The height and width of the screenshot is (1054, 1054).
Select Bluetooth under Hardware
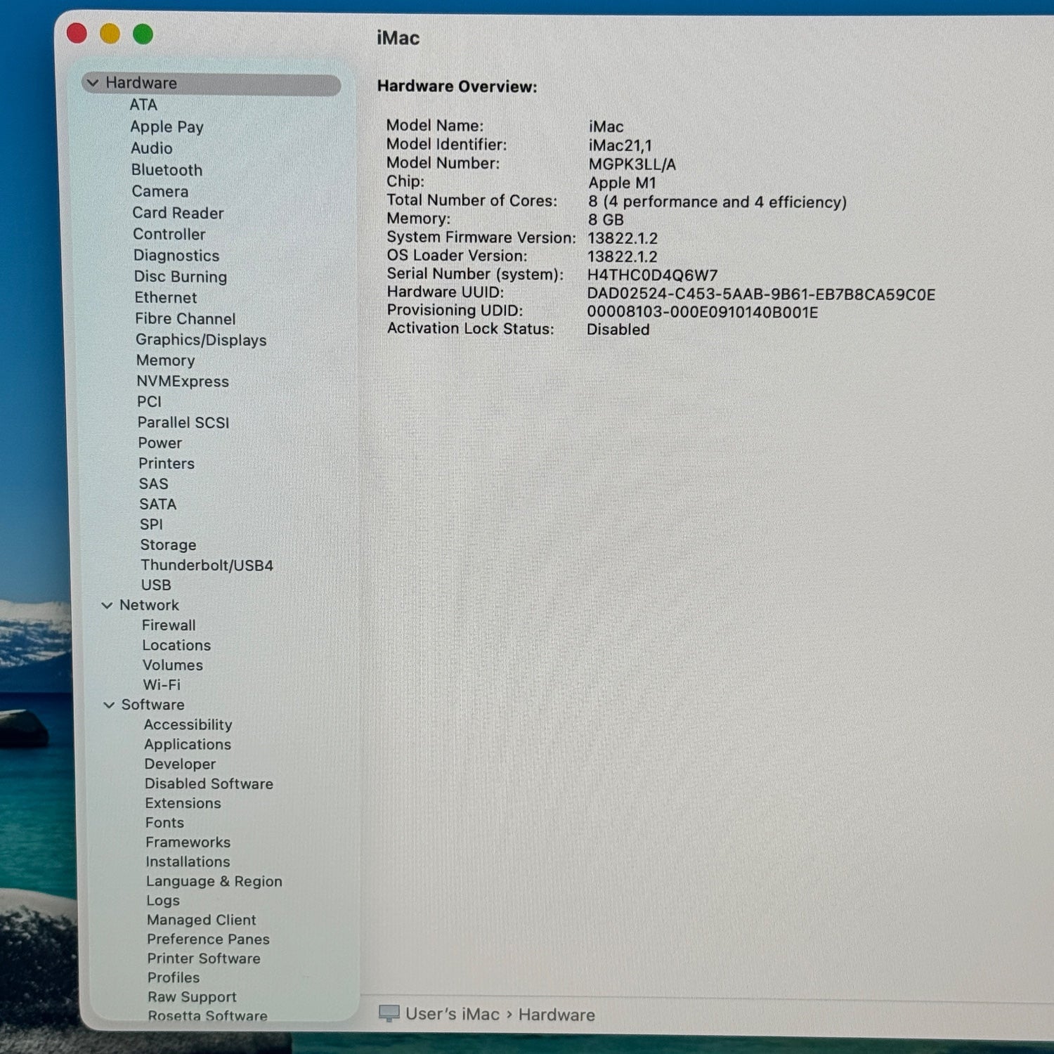point(167,170)
